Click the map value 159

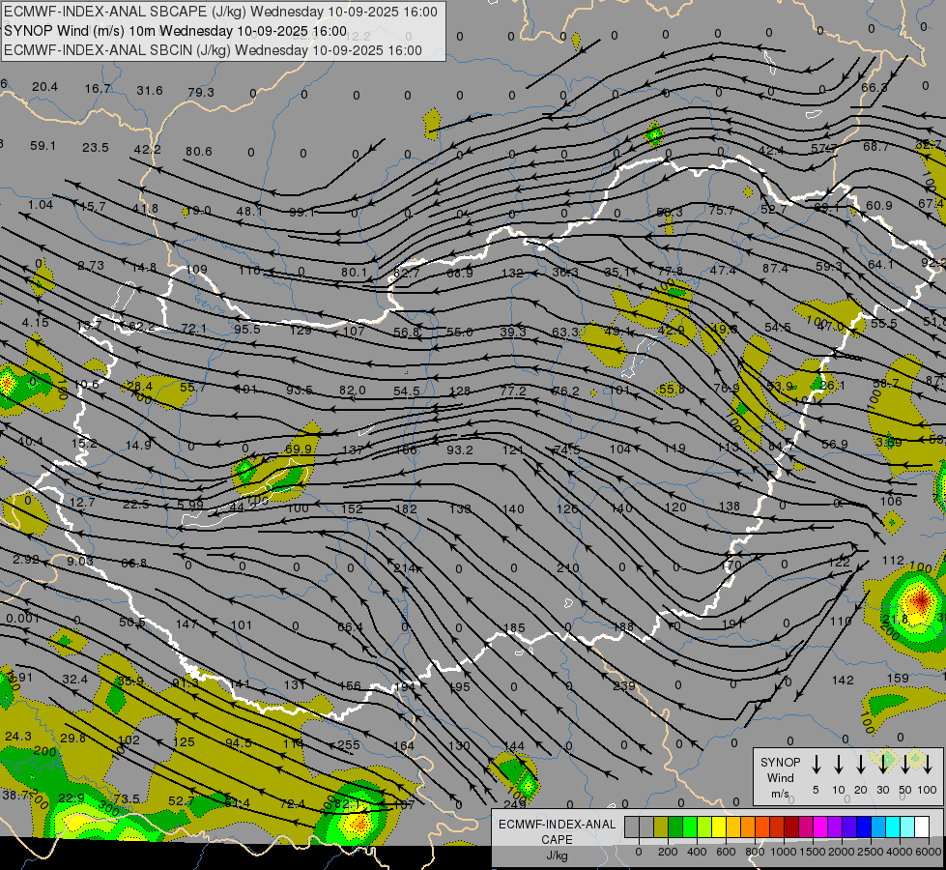[x=898, y=678]
